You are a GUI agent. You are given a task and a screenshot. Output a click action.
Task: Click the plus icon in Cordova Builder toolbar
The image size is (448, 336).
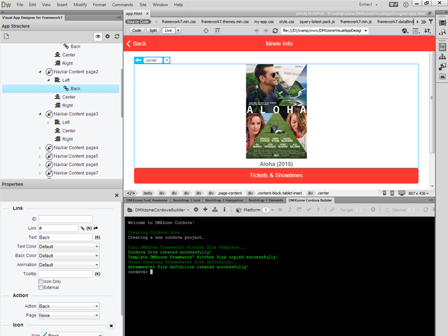point(205,210)
